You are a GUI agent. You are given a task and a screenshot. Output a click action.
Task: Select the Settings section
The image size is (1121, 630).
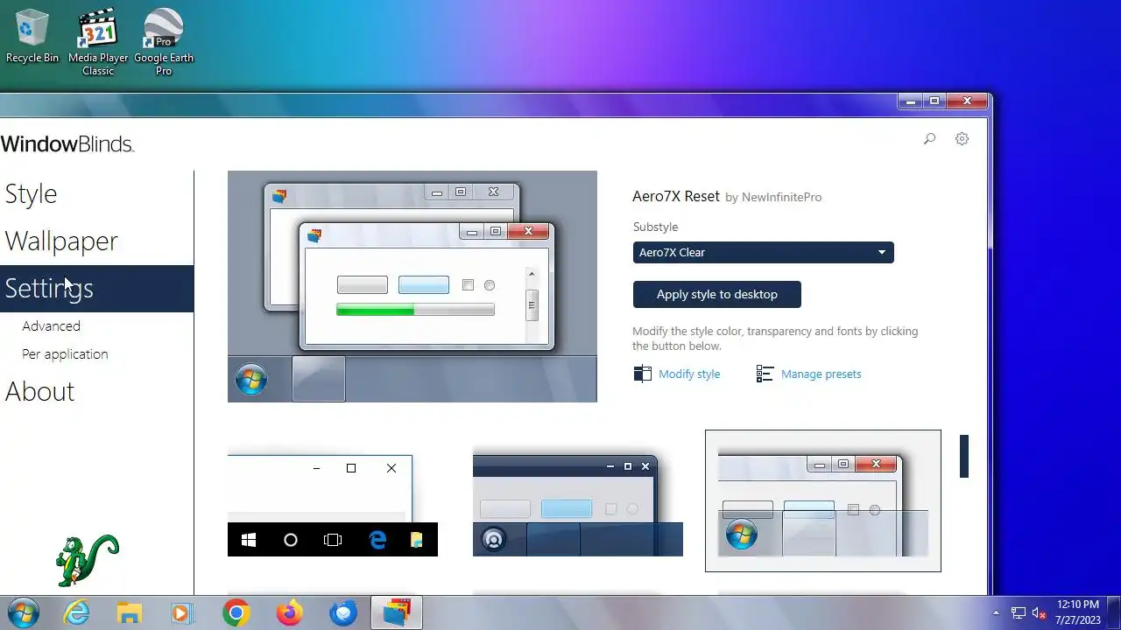(x=96, y=289)
